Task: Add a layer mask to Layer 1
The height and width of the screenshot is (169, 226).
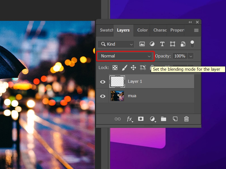Action: [x=141, y=119]
